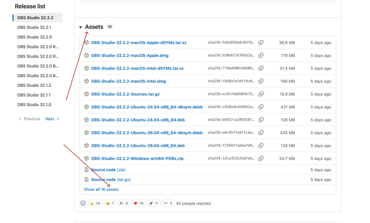Download Windows-arm64-PDBs.zip file
Image resolution: width=370 pixels, height=223 pixels.
137,158
